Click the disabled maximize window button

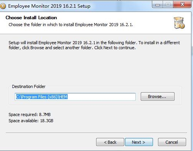point(168,5)
